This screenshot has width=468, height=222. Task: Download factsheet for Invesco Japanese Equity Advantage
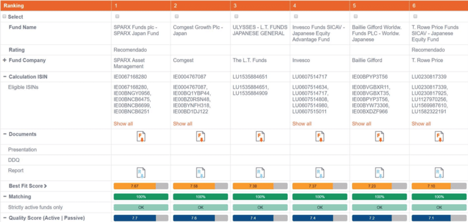click(x=320, y=137)
